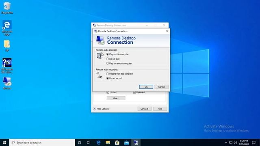The height and width of the screenshot is (146, 260).
Task: Confirm audio settings with OK
Action: tap(146, 87)
